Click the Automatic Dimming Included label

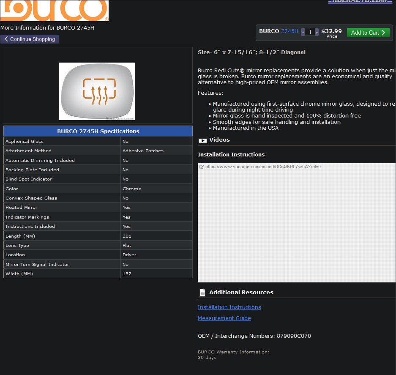pyautogui.click(x=40, y=160)
